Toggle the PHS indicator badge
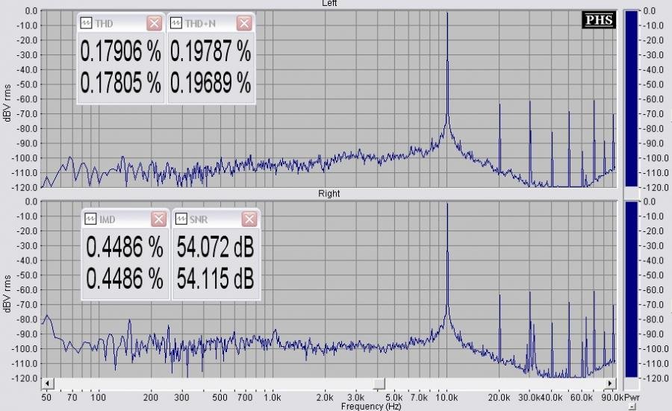Image resolution: width=672 pixels, height=411 pixels. pyautogui.click(x=600, y=21)
